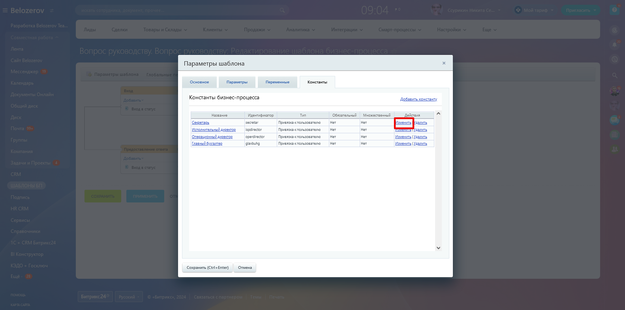The image size is (625, 310).
Task: Click the Связаться с партнером footer link
Action: [218, 297]
